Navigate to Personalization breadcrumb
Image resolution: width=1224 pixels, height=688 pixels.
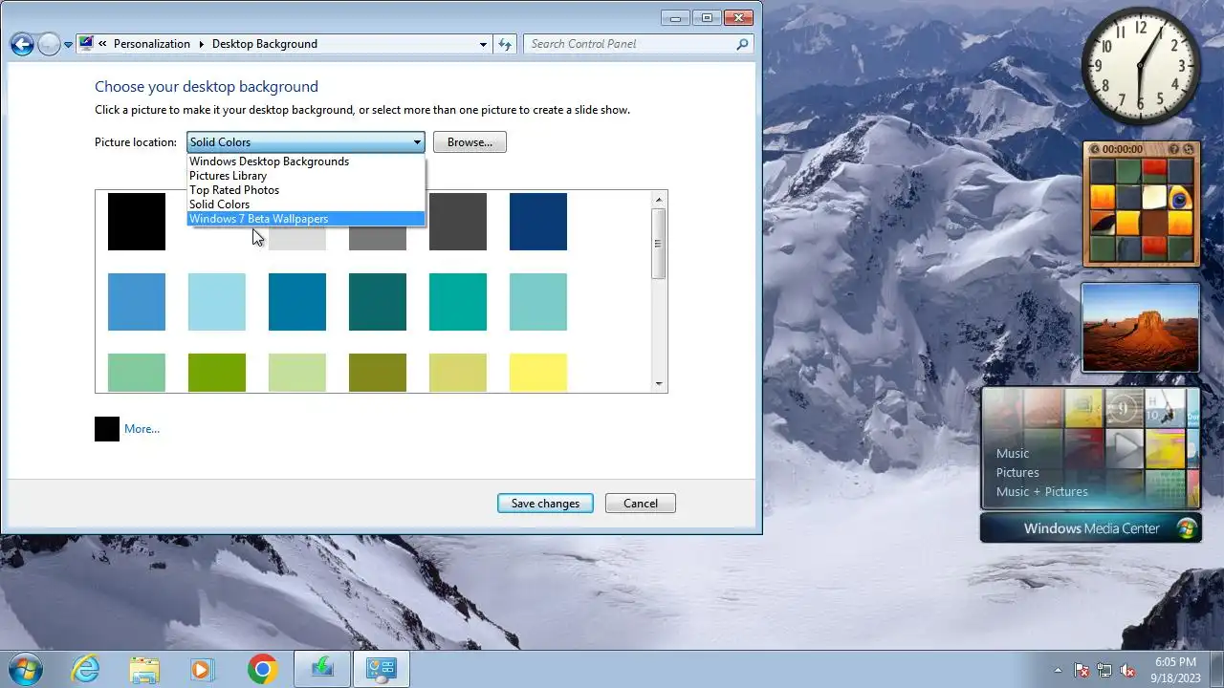click(151, 44)
